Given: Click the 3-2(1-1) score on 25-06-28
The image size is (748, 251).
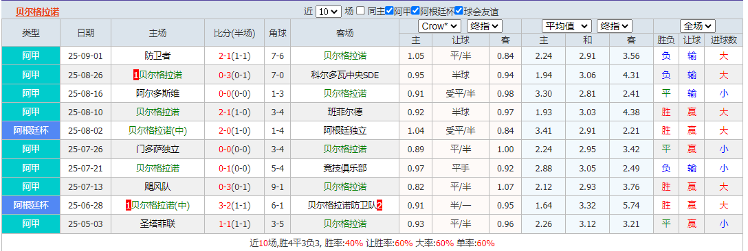Looking at the screenshot, I should pos(234,205).
